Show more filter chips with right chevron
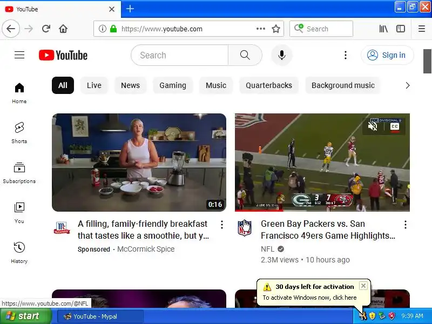432x324 pixels. pos(408,85)
